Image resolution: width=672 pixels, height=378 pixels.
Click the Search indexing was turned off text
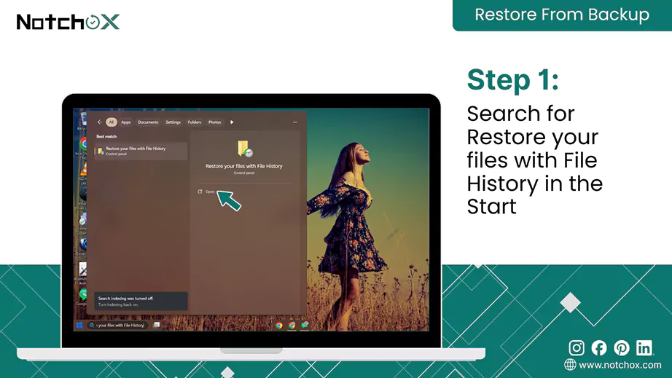[126, 299]
